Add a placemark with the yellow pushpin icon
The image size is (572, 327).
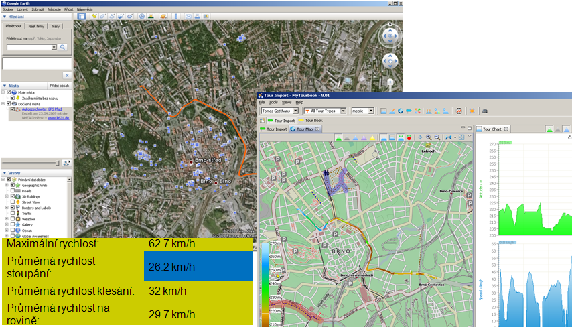click(x=94, y=17)
